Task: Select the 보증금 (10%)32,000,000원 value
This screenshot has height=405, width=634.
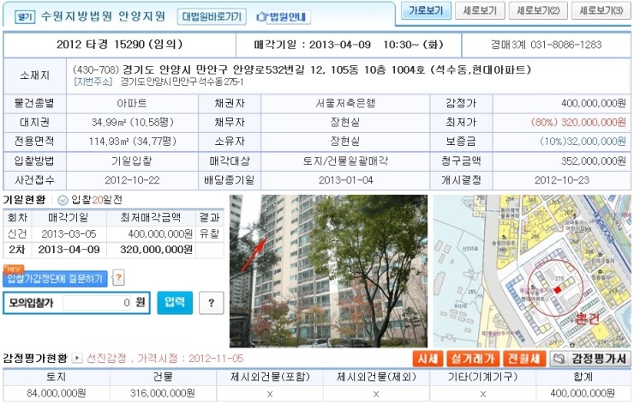Action: tap(583, 142)
